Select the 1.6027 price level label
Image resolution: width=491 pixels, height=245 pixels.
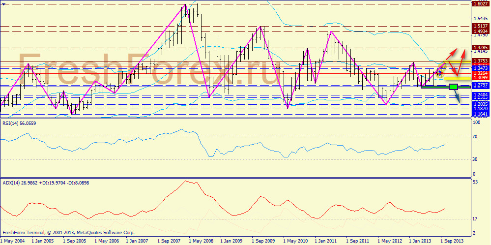tap(479, 4)
